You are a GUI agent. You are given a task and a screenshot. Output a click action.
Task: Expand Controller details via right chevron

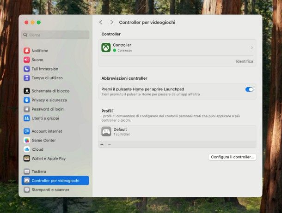[x=252, y=47]
